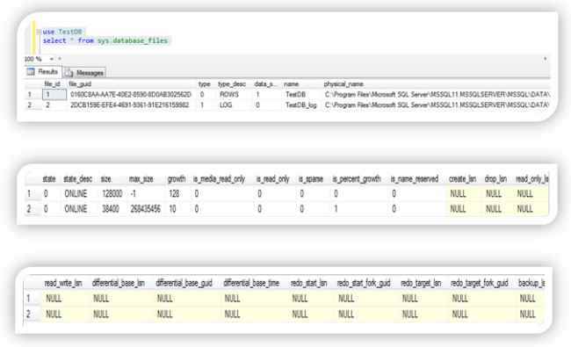Click the size cell 128000
The height and width of the screenshot is (347, 571).
[112, 194]
